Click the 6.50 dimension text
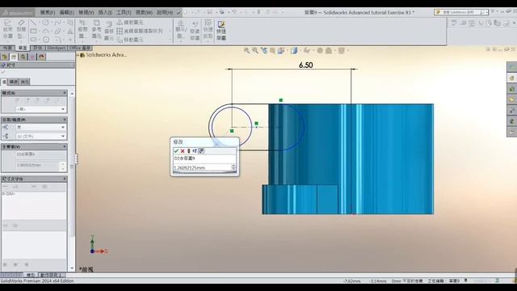Screen dimensions: 517x291 click(305, 65)
